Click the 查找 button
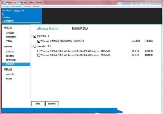Screen dimensions: 163x114 pos(38,104)
